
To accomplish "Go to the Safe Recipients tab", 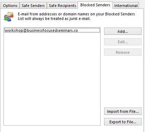I will [63, 6].
